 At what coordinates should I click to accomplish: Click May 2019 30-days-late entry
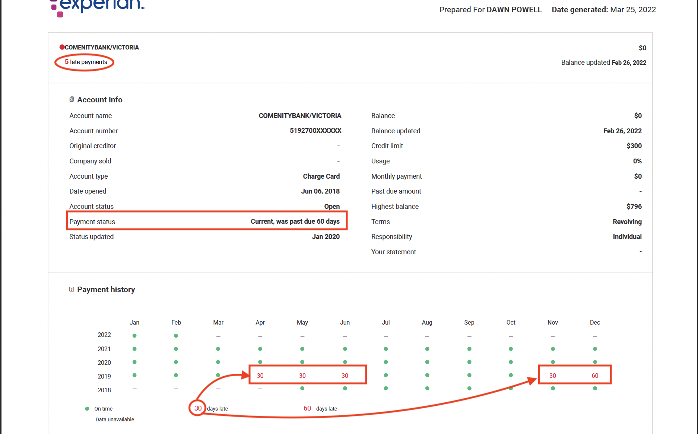(x=302, y=376)
